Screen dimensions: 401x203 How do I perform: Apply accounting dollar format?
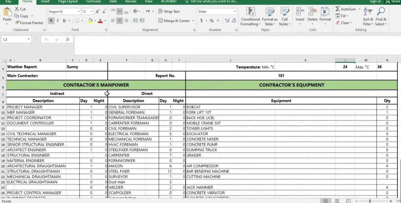click(201, 21)
